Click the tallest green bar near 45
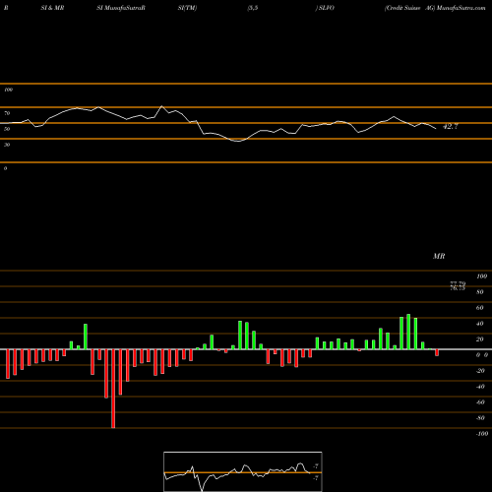The image size is (492, 492). pyautogui.click(x=408, y=332)
